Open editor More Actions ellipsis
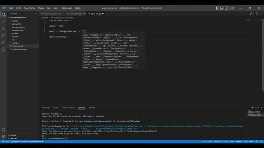This screenshot has width=264, height=148. [x=261, y=14]
